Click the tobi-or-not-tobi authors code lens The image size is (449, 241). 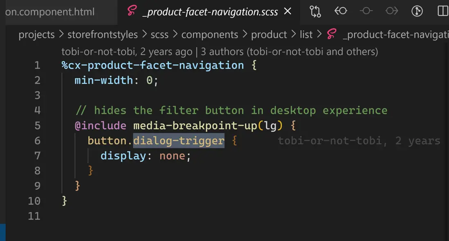(x=220, y=52)
